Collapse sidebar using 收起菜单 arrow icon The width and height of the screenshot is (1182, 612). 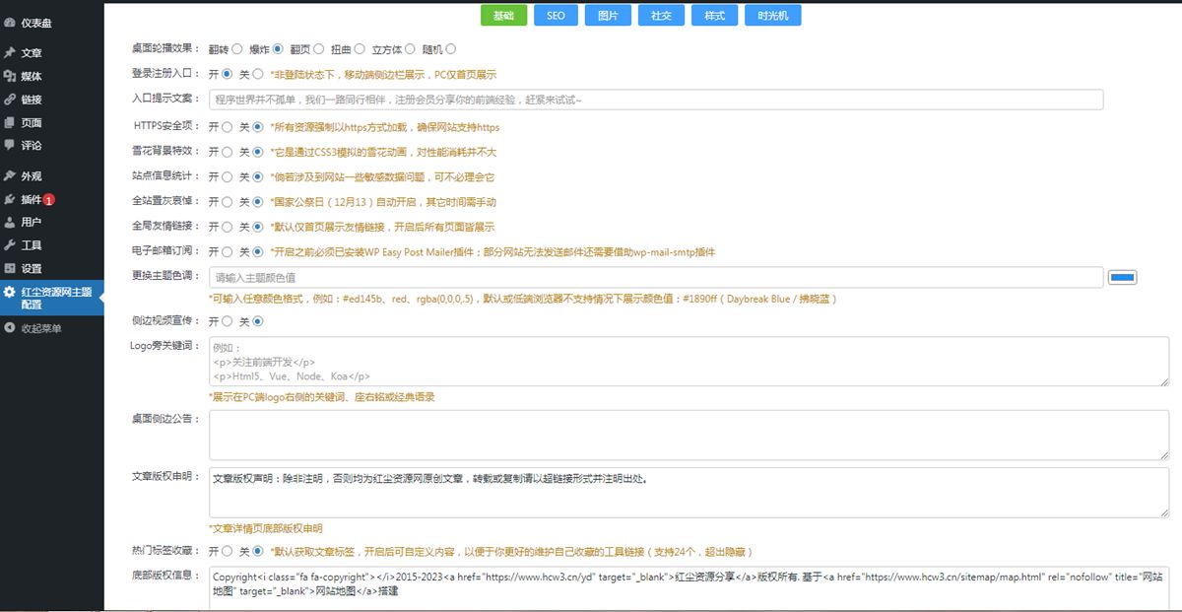[x=10, y=328]
